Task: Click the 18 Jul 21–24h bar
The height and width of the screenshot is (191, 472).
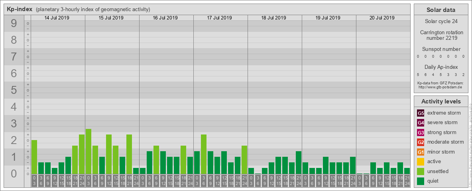Action: tap(298, 162)
